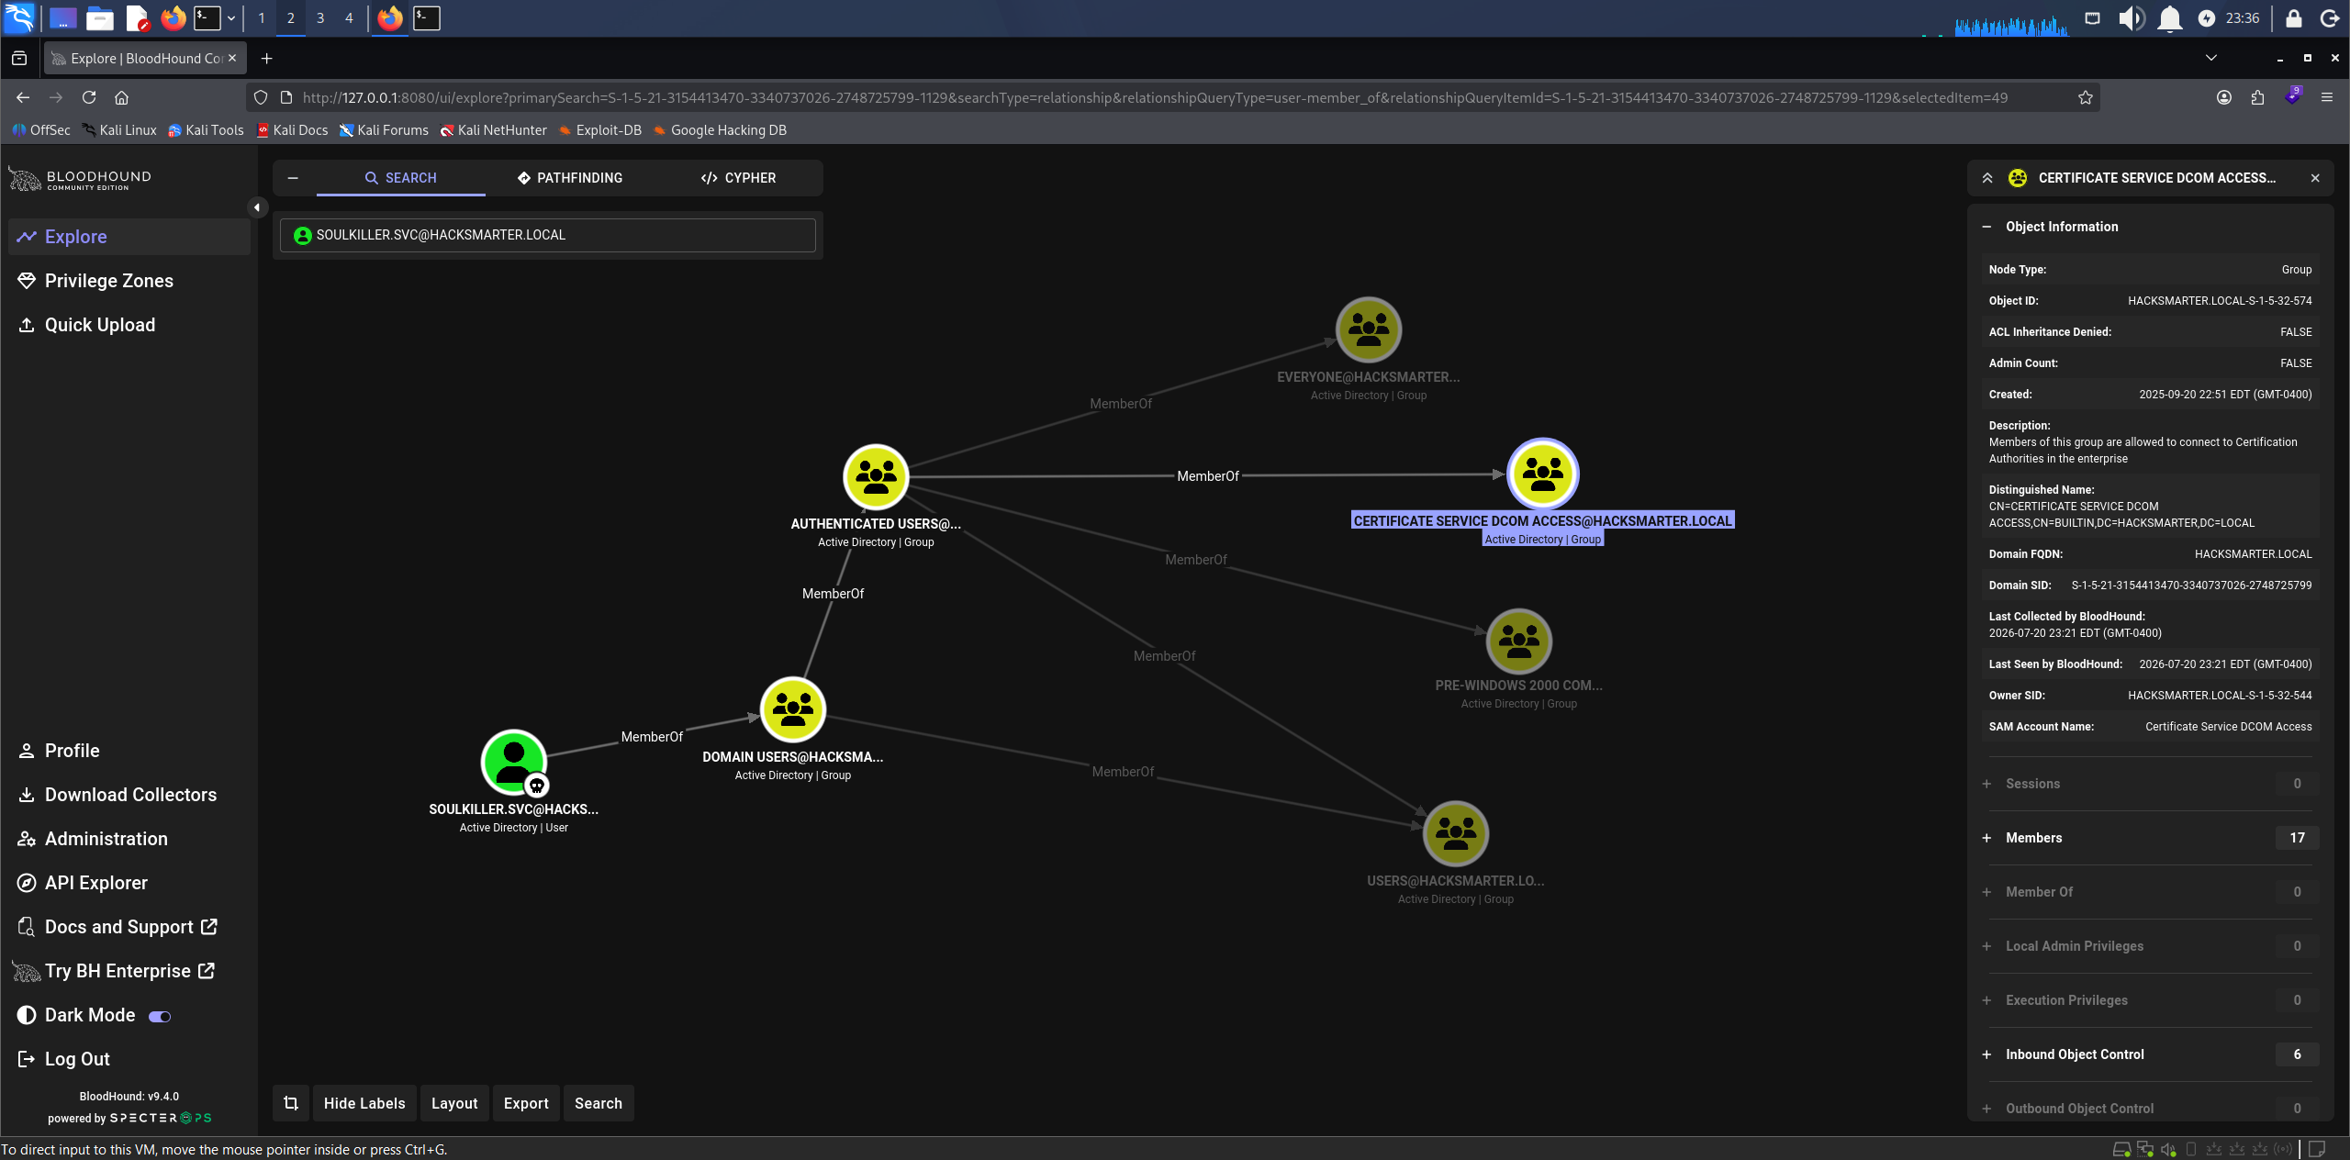Switch to workspace 3
Image resolution: width=2350 pixels, height=1160 pixels.
pyautogui.click(x=319, y=17)
